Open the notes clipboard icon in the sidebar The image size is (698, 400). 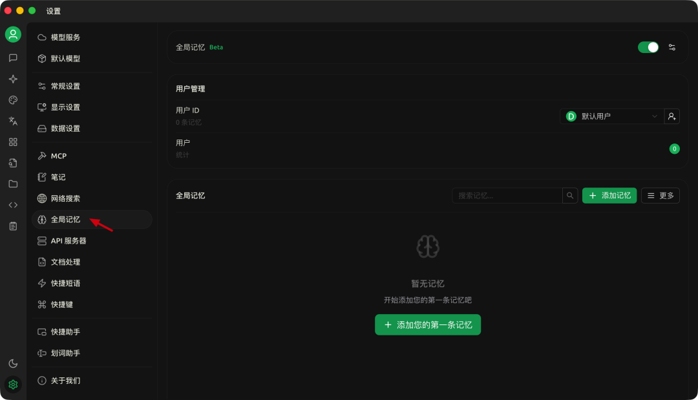(13, 226)
